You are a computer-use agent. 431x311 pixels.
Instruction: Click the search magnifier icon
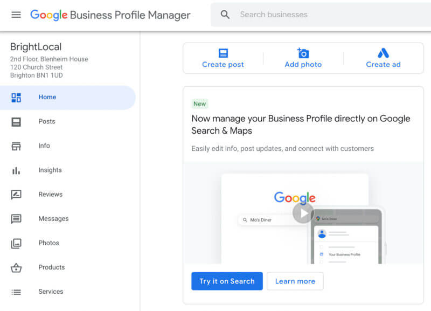(225, 15)
